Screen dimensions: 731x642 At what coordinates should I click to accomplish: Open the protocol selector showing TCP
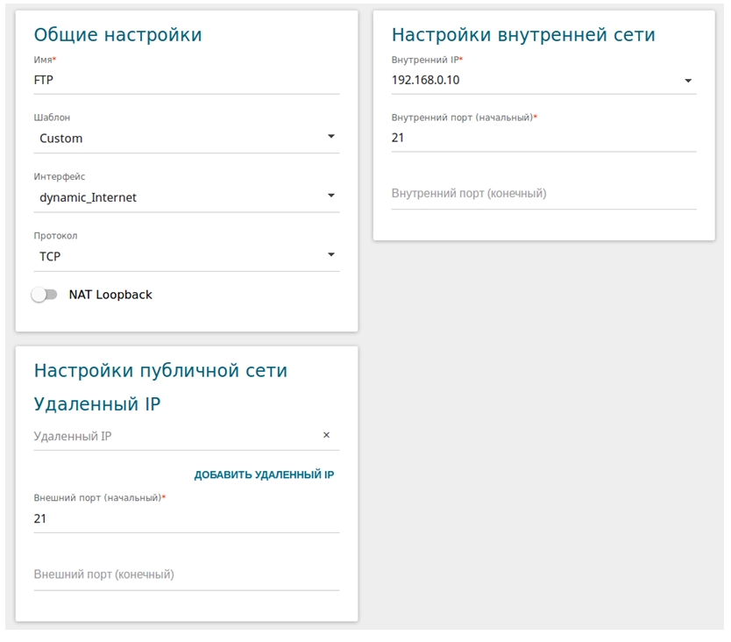175,257
